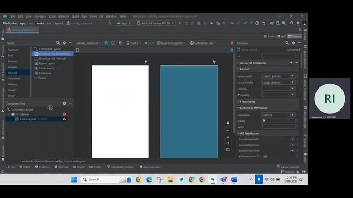353x198 pixels.
Task: Open the Problems tool window
Action: (x=42, y=167)
